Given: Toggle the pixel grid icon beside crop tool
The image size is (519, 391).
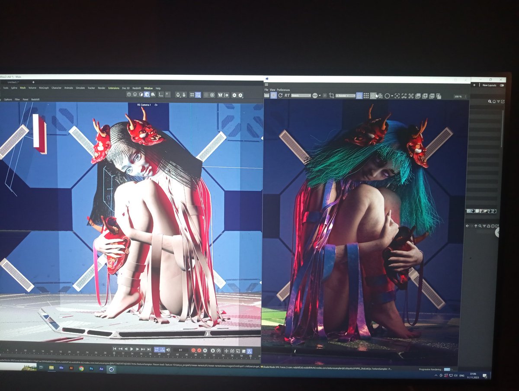Looking at the screenshot, I should 325,96.
